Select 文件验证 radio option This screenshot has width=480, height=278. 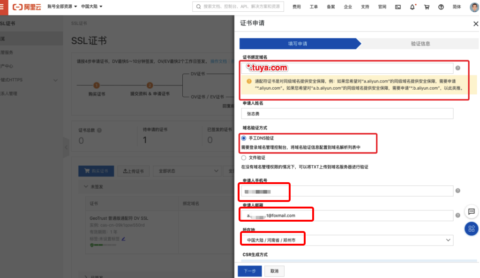(x=244, y=158)
